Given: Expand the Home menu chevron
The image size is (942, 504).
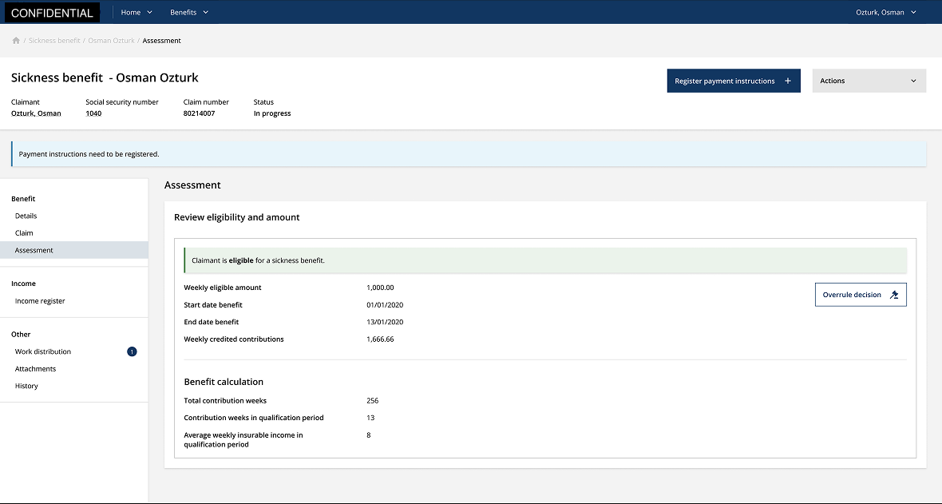Looking at the screenshot, I should tap(149, 13).
